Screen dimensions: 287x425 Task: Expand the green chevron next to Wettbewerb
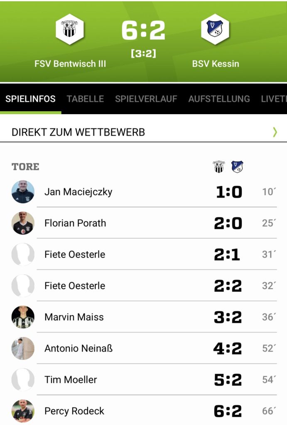(275, 132)
